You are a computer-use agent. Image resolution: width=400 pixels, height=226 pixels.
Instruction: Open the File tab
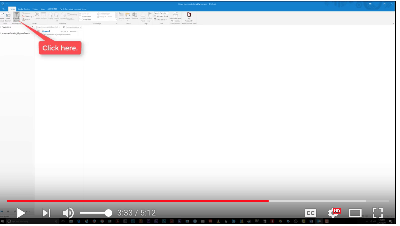click(x=3, y=9)
